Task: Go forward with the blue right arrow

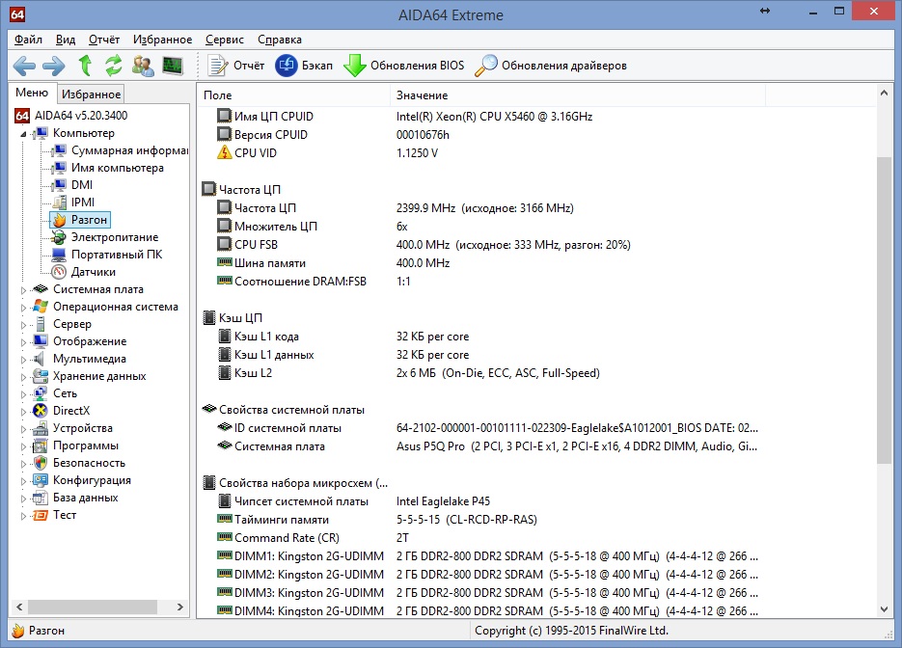Action: [54, 66]
